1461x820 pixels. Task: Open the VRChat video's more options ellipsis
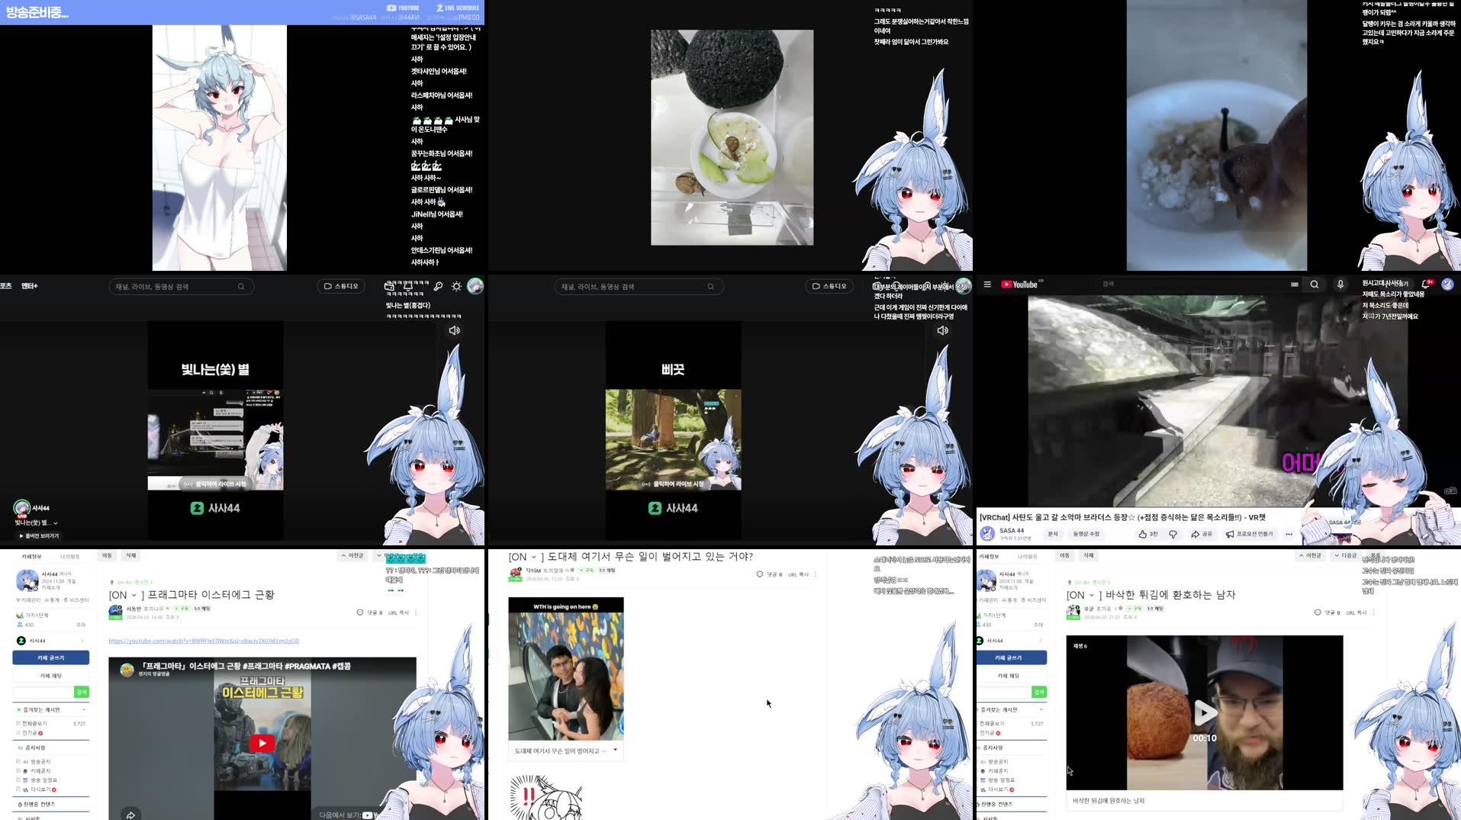tap(1289, 534)
